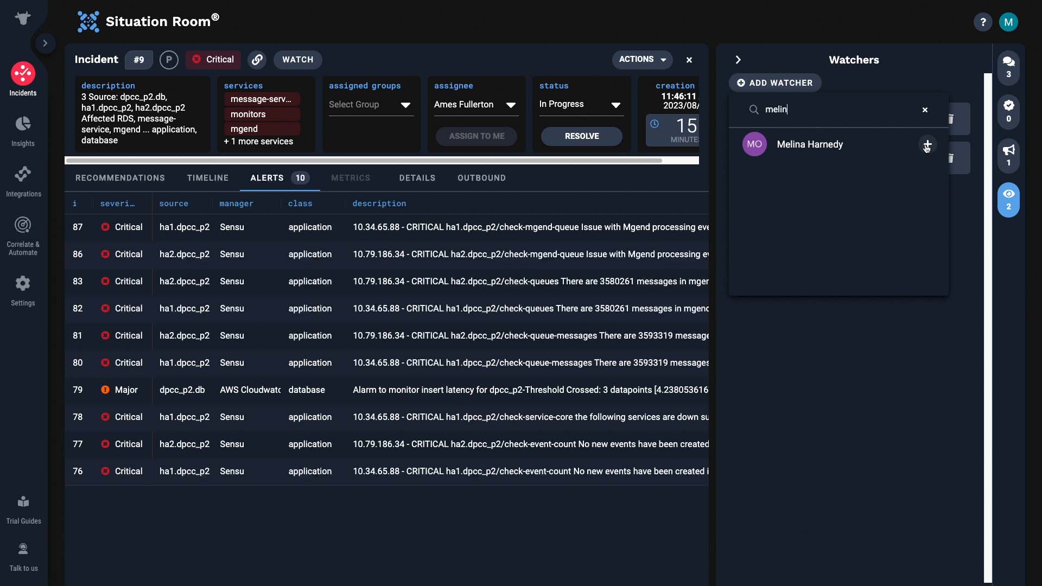Open the Select Group dropdown
Image resolution: width=1042 pixels, height=586 pixels.
click(x=371, y=105)
